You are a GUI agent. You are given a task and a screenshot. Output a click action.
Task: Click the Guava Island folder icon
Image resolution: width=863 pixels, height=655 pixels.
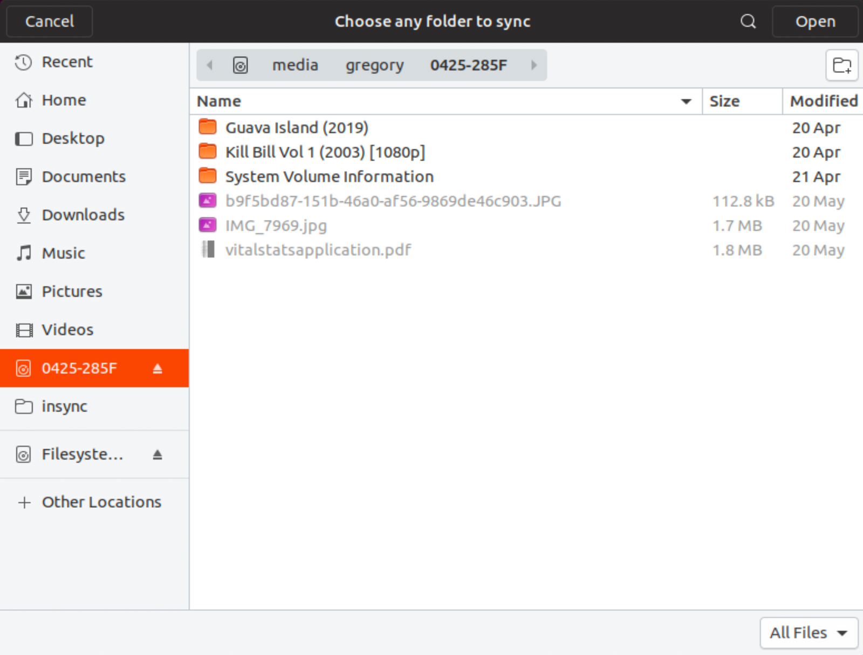(208, 127)
